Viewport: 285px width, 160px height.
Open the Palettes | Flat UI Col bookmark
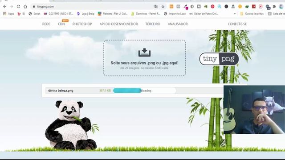coord(113,14)
